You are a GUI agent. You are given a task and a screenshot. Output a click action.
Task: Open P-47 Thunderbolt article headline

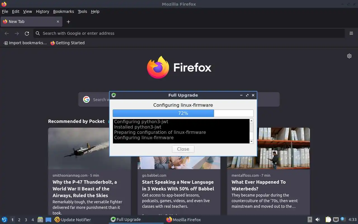85,189
